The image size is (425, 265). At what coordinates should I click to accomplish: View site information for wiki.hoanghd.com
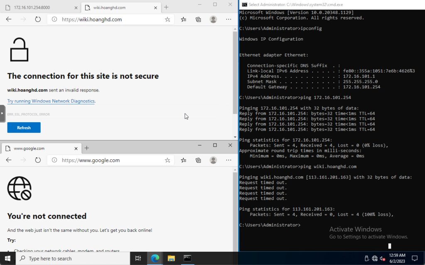pyautogui.click(x=54, y=19)
